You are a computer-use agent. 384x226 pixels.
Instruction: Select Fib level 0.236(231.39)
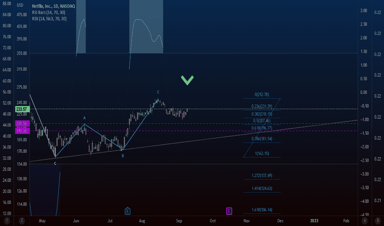pos(262,106)
